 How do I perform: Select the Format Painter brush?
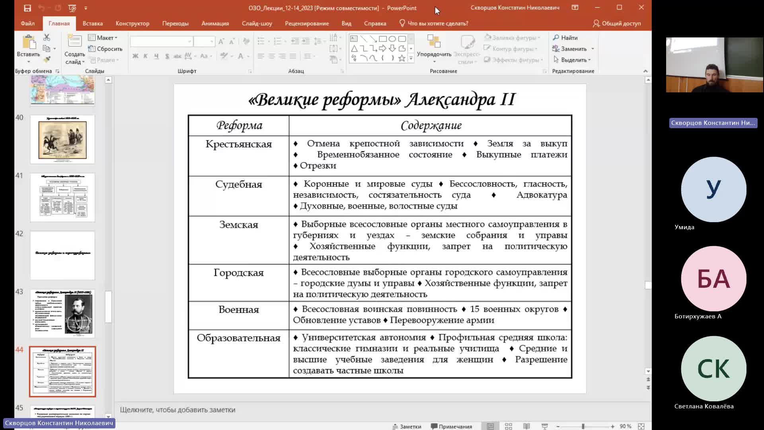(47, 59)
